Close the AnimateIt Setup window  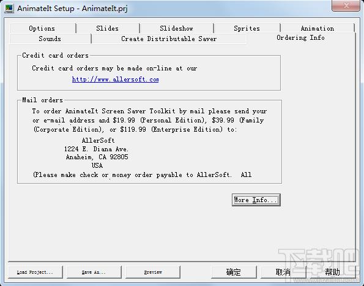coord(346,6)
